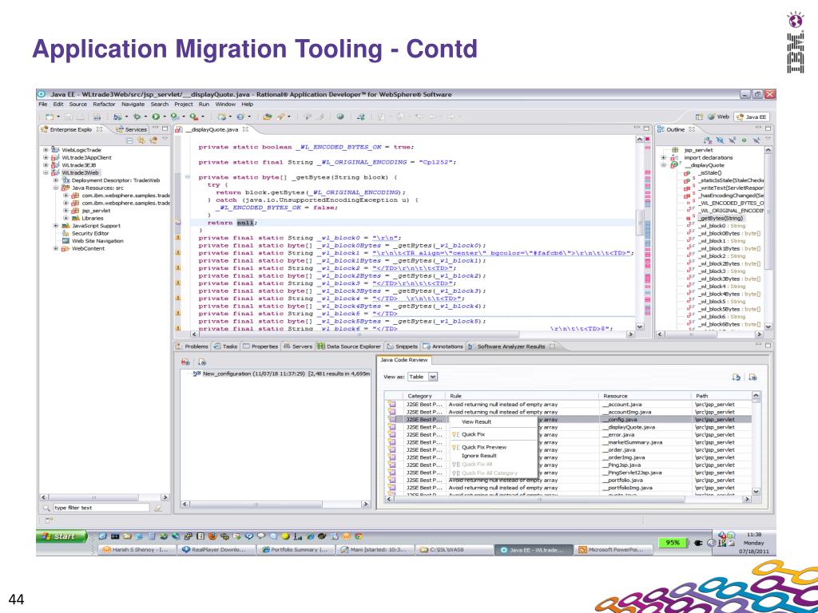Image resolution: width=818 pixels, height=613 pixels.
Task: Switch to Microsoft PowerPoint taskbar button
Action: [x=611, y=549]
